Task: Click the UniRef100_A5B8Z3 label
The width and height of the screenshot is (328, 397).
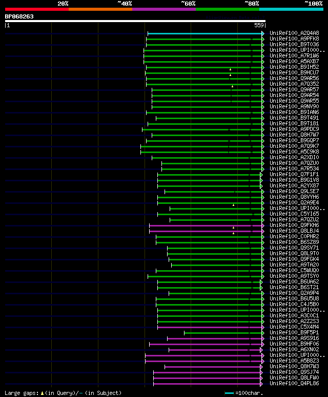Action: tap(294, 361)
